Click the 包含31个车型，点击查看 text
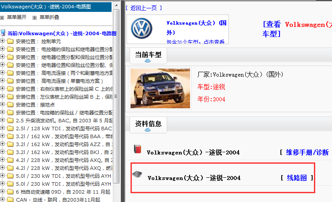The image size is (332, 202). coord(195,42)
